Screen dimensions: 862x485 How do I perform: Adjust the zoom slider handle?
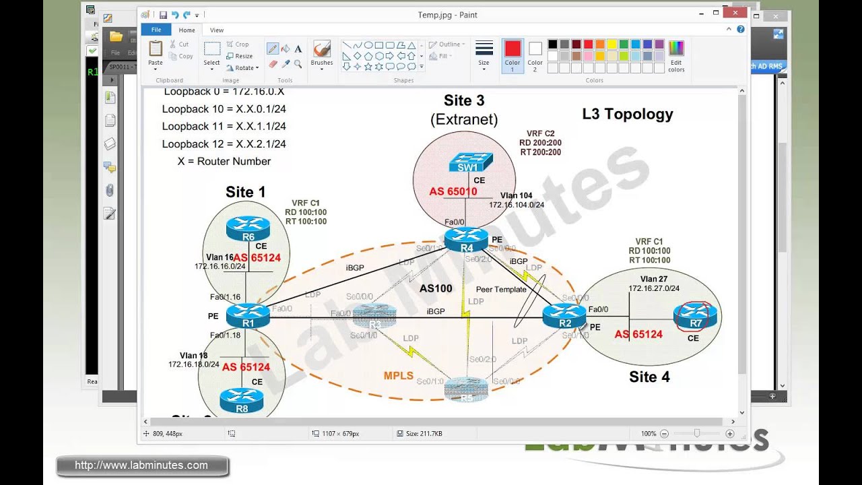[x=697, y=434]
